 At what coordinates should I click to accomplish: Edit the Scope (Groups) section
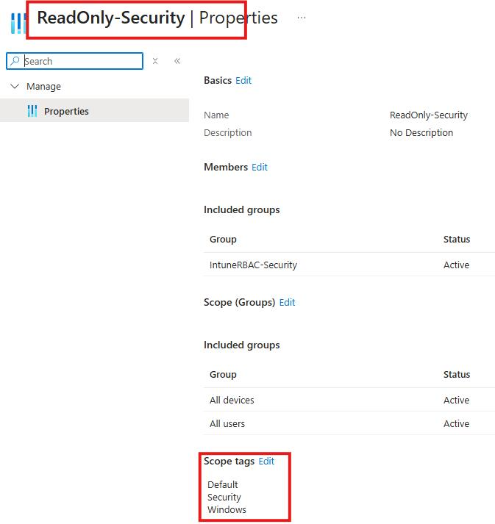pyautogui.click(x=287, y=302)
